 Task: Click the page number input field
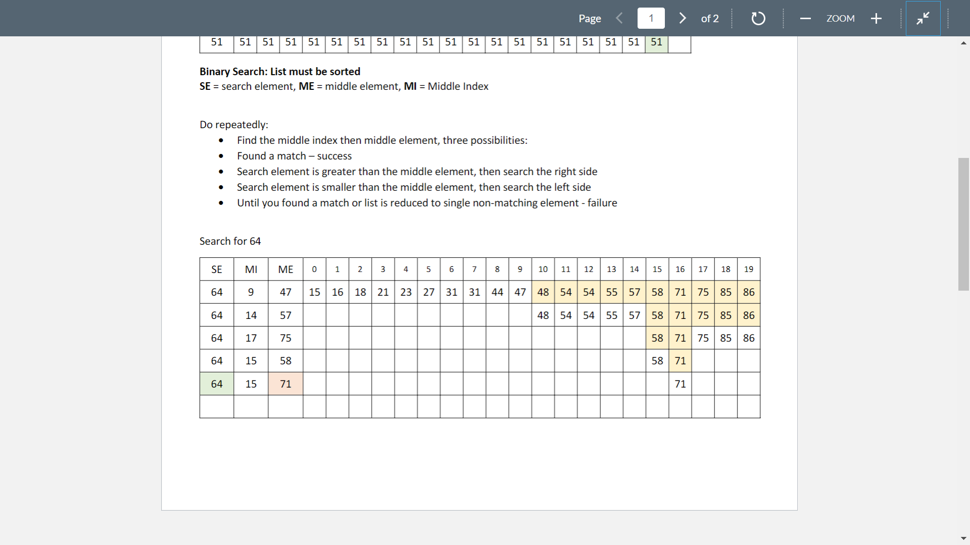[x=651, y=18]
